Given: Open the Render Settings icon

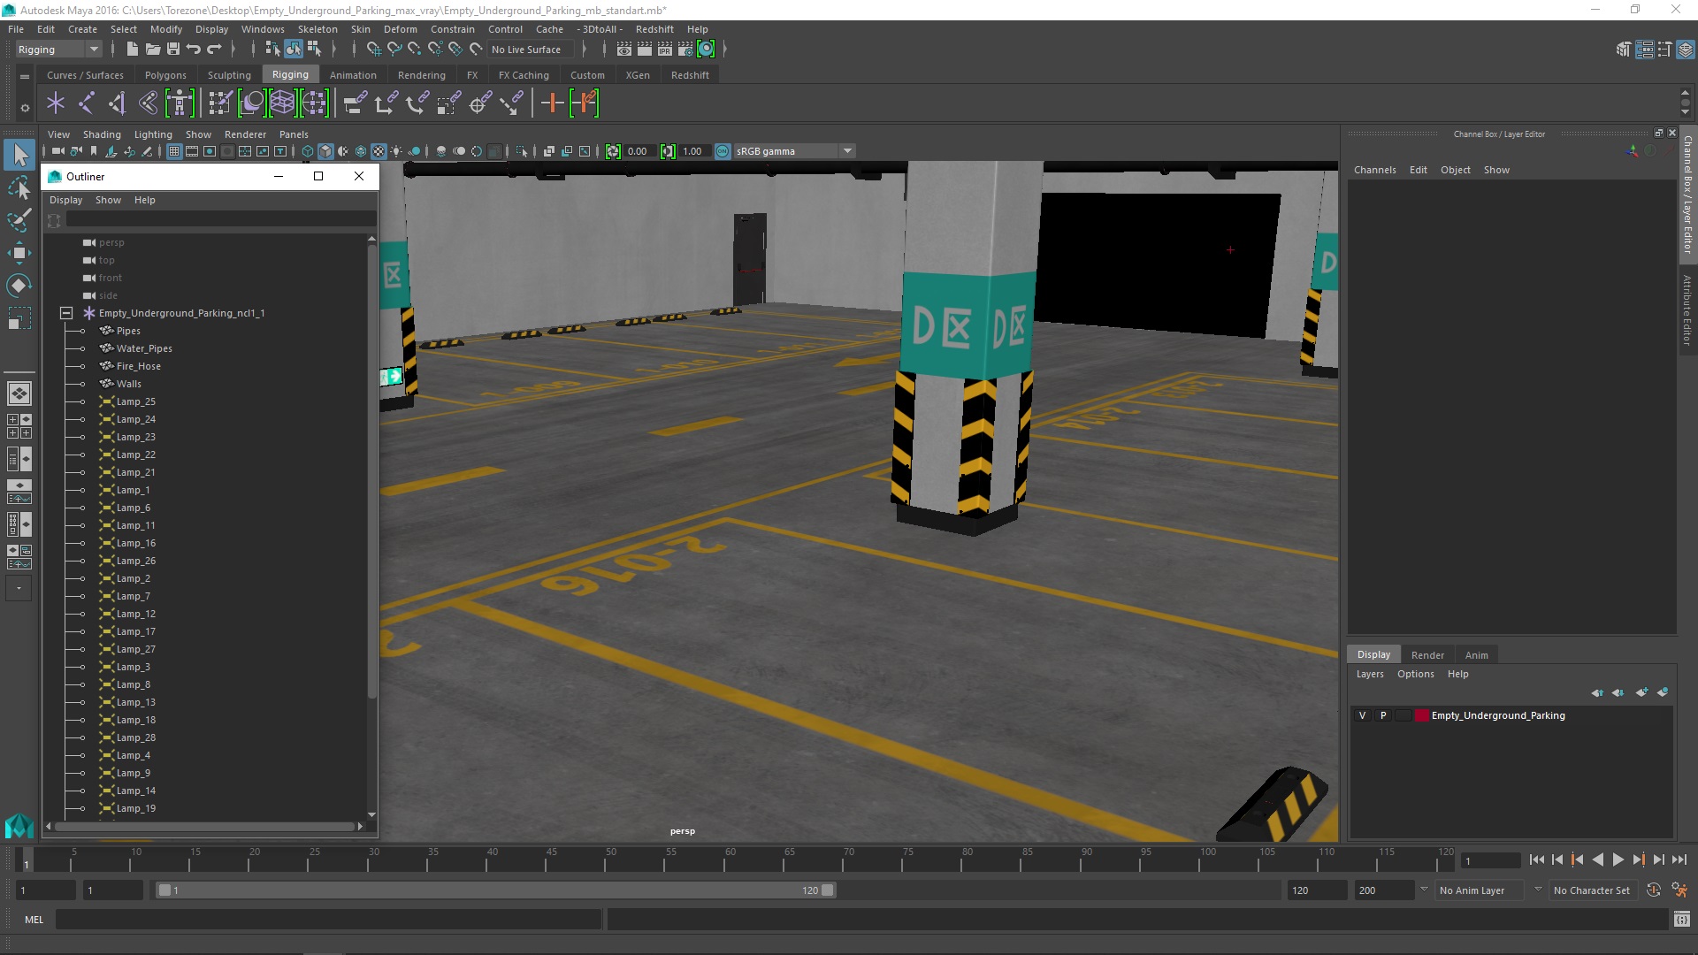Looking at the screenshot, I should [685, 50].
